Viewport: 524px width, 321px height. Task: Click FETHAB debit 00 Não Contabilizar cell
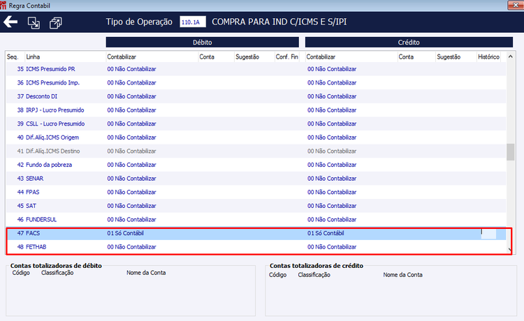pos(131,247)
